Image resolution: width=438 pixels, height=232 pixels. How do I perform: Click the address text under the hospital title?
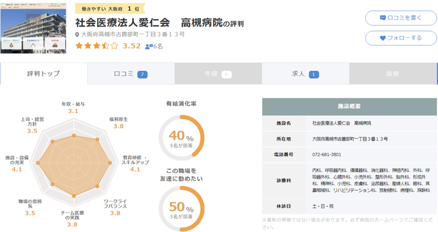[133, 35]
